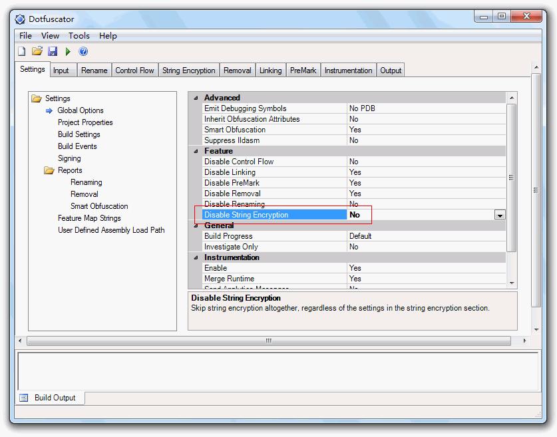Viewport: 557px width, 437px height.
Task: Click the New Project toolbar icon
Action: (x=22, y=52)
